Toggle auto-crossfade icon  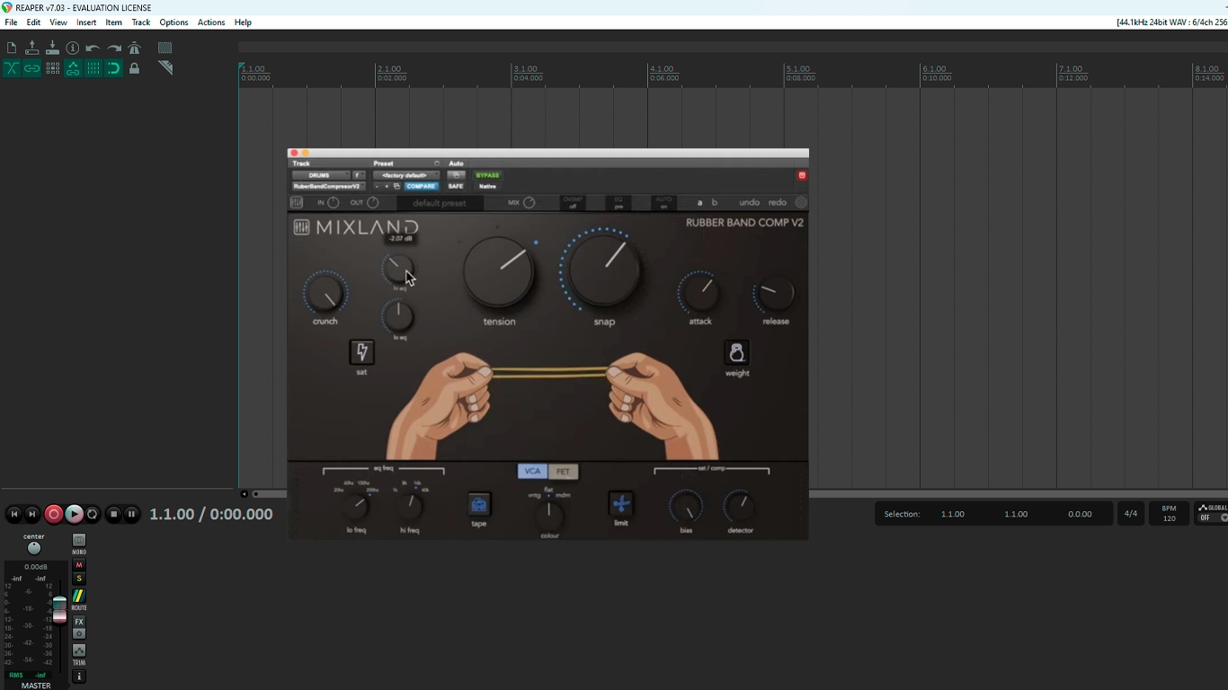[x=12, y=68]
